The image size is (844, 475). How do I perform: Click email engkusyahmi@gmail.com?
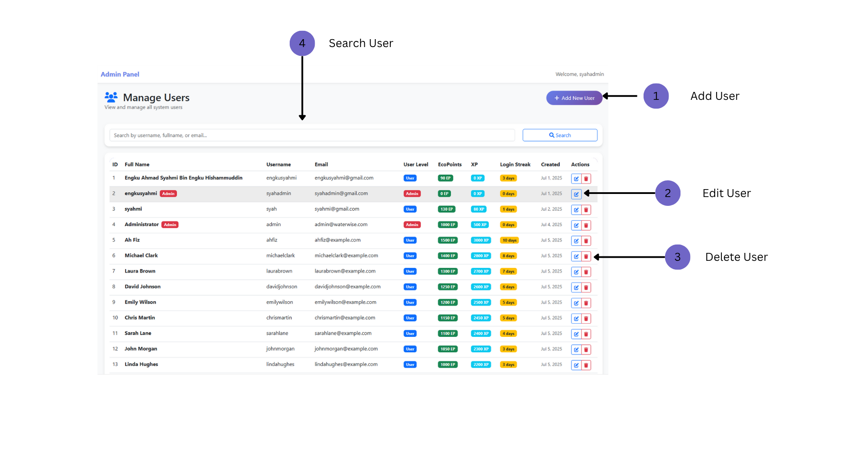tap(344, 178)
